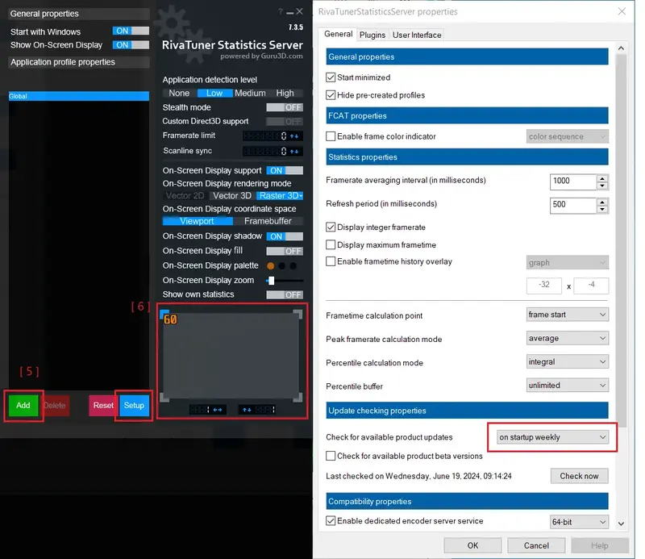The image size is (645, 559).
Task: Set detection level to High
Action: [285, 94]
